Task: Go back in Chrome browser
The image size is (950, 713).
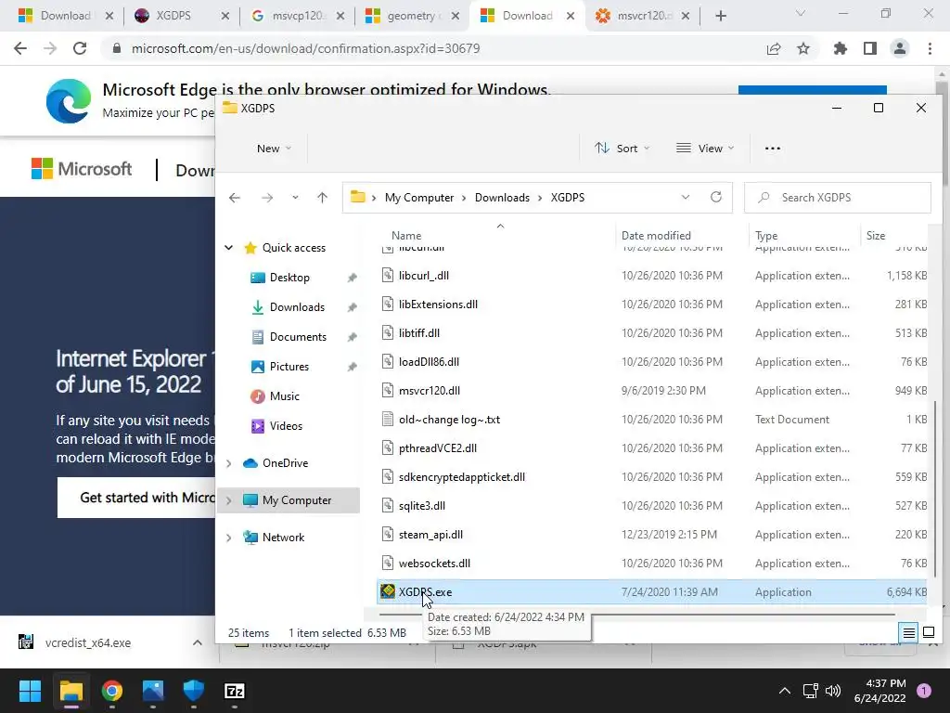Action: (20, 48)
